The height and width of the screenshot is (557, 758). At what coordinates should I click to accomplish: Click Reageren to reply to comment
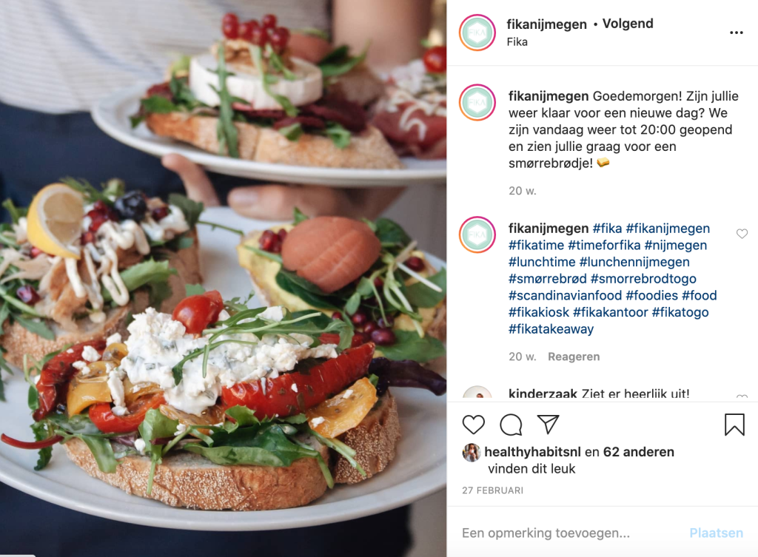tap(574, 357)
